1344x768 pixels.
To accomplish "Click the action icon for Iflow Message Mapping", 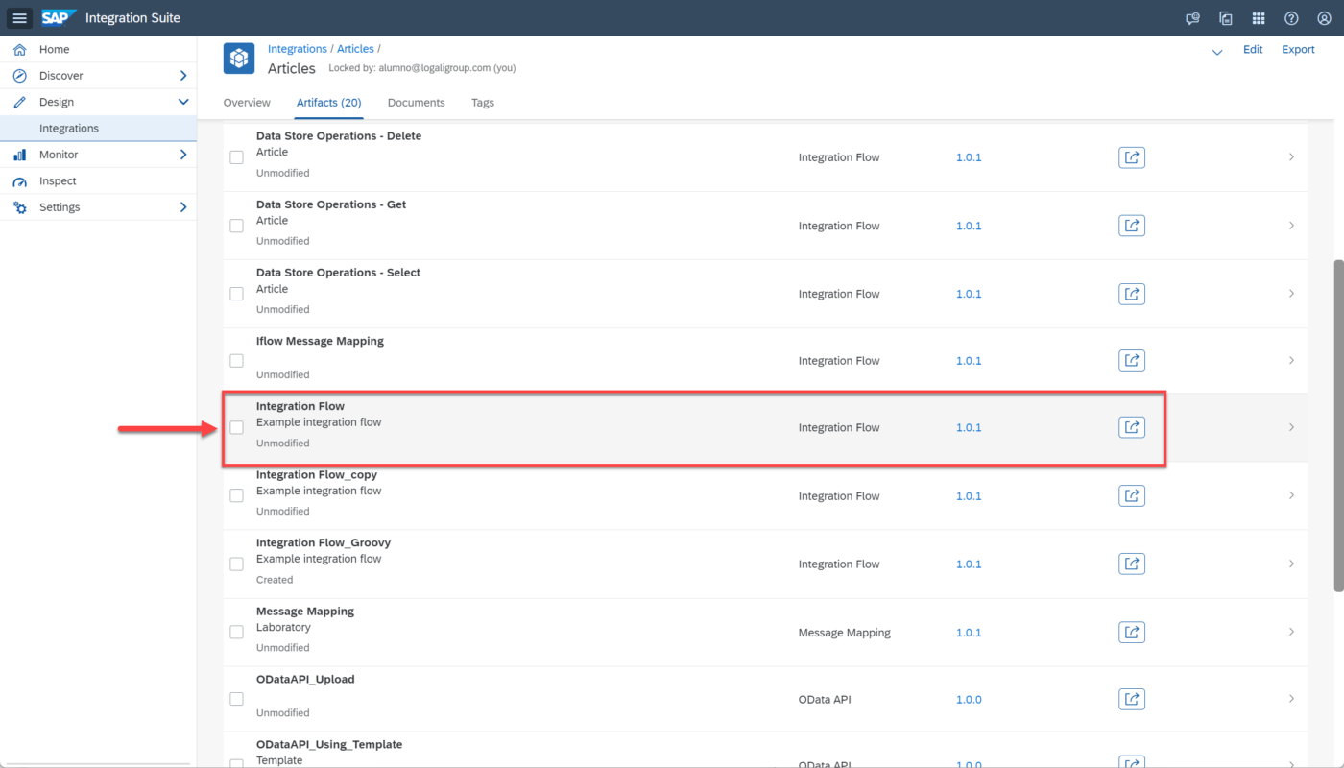I will [x=1132, y=361].
